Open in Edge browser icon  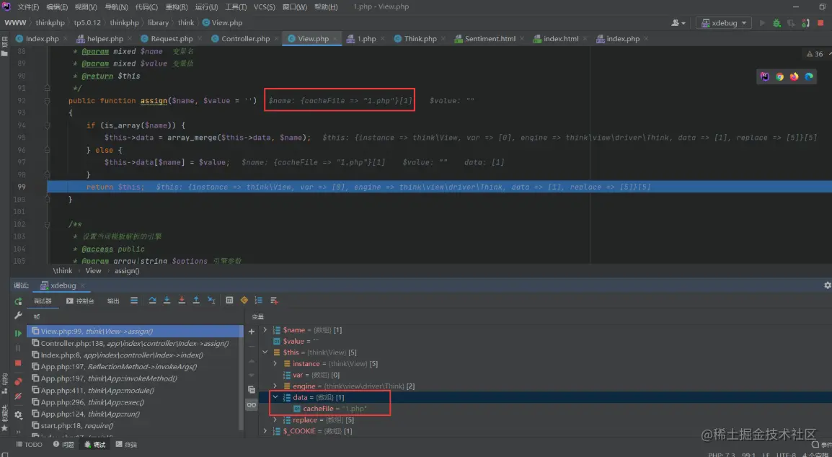809,76
